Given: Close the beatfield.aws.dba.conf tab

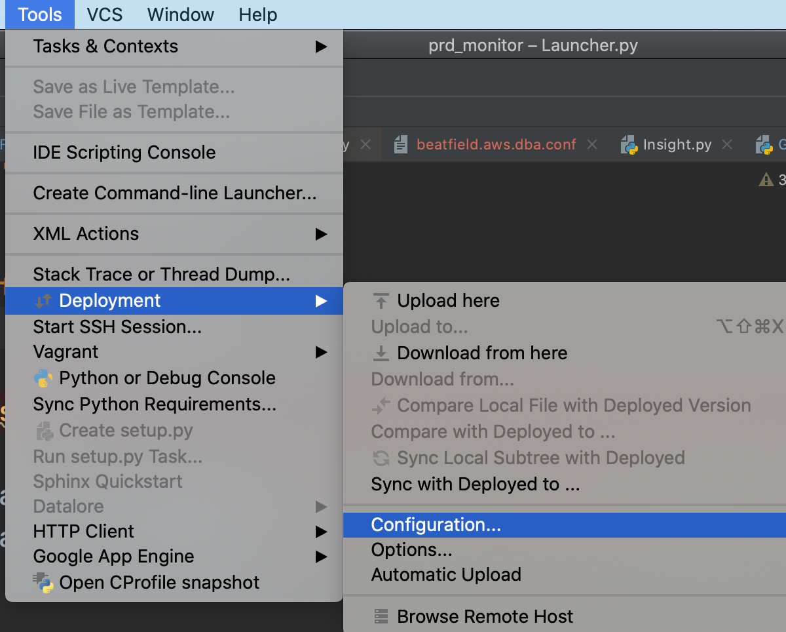Looking at the screenshot, I should click(592, 145).
